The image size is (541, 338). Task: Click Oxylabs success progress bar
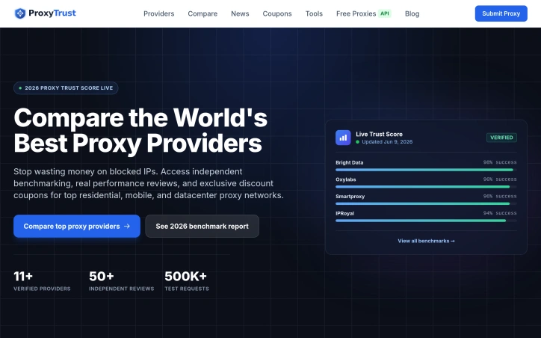[x=426, y=187]
